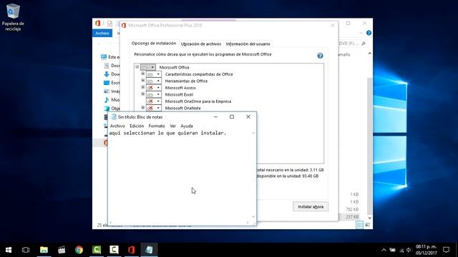Select the Objetos 3D icon in Explorer sidebar
Viewport: 458px width, 257px height.
pyautogui.click(x=107, y=109)
